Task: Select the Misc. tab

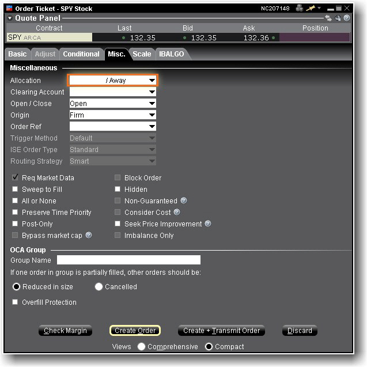Action: pyautogui.click(x=116, y=54)
